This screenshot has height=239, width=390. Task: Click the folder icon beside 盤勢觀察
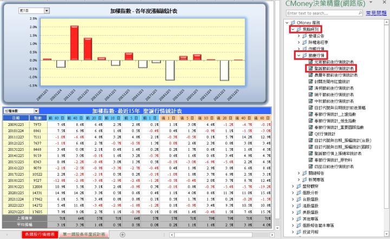(298, 186)
